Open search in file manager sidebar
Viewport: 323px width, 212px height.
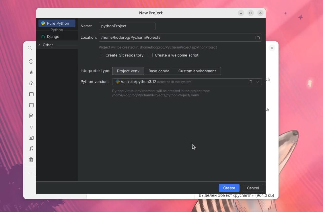tap(30, 48)
